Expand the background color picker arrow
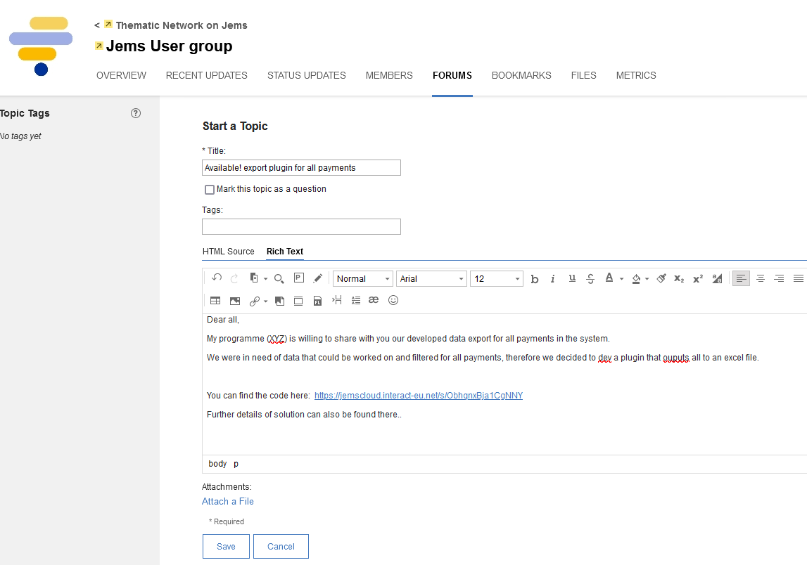Image resolution: width=807 pixels, height=565 pixels. (647, 279)
